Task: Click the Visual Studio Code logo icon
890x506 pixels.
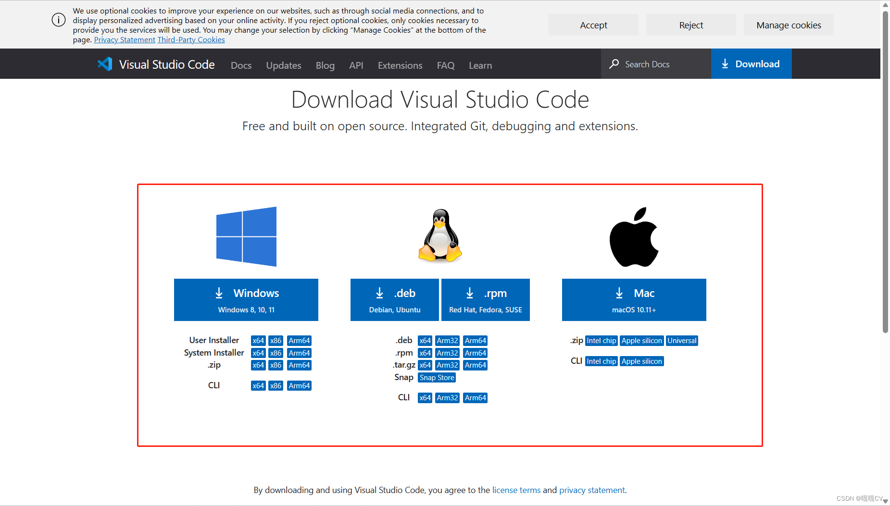Action: click(x=105, y=64)
